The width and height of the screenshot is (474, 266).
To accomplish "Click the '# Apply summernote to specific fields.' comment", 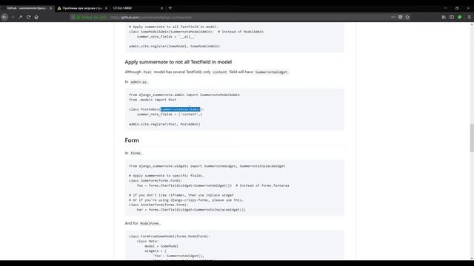I will (x=166, y=176).
